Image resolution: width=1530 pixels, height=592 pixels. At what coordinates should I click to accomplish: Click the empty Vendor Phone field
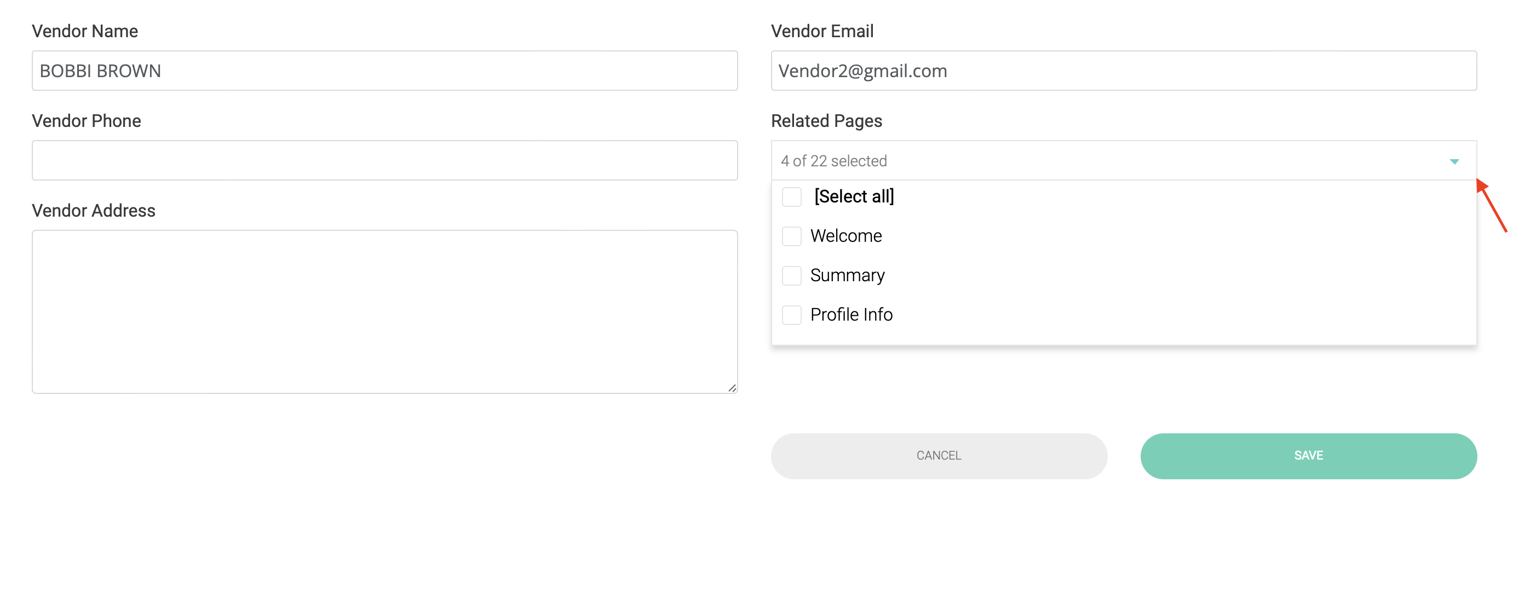[384, 160]
